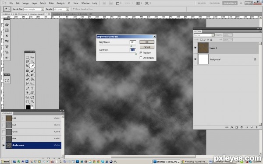Toggle the Preview checkbox in dialog
Screen dimensions: 263x164
141,52
